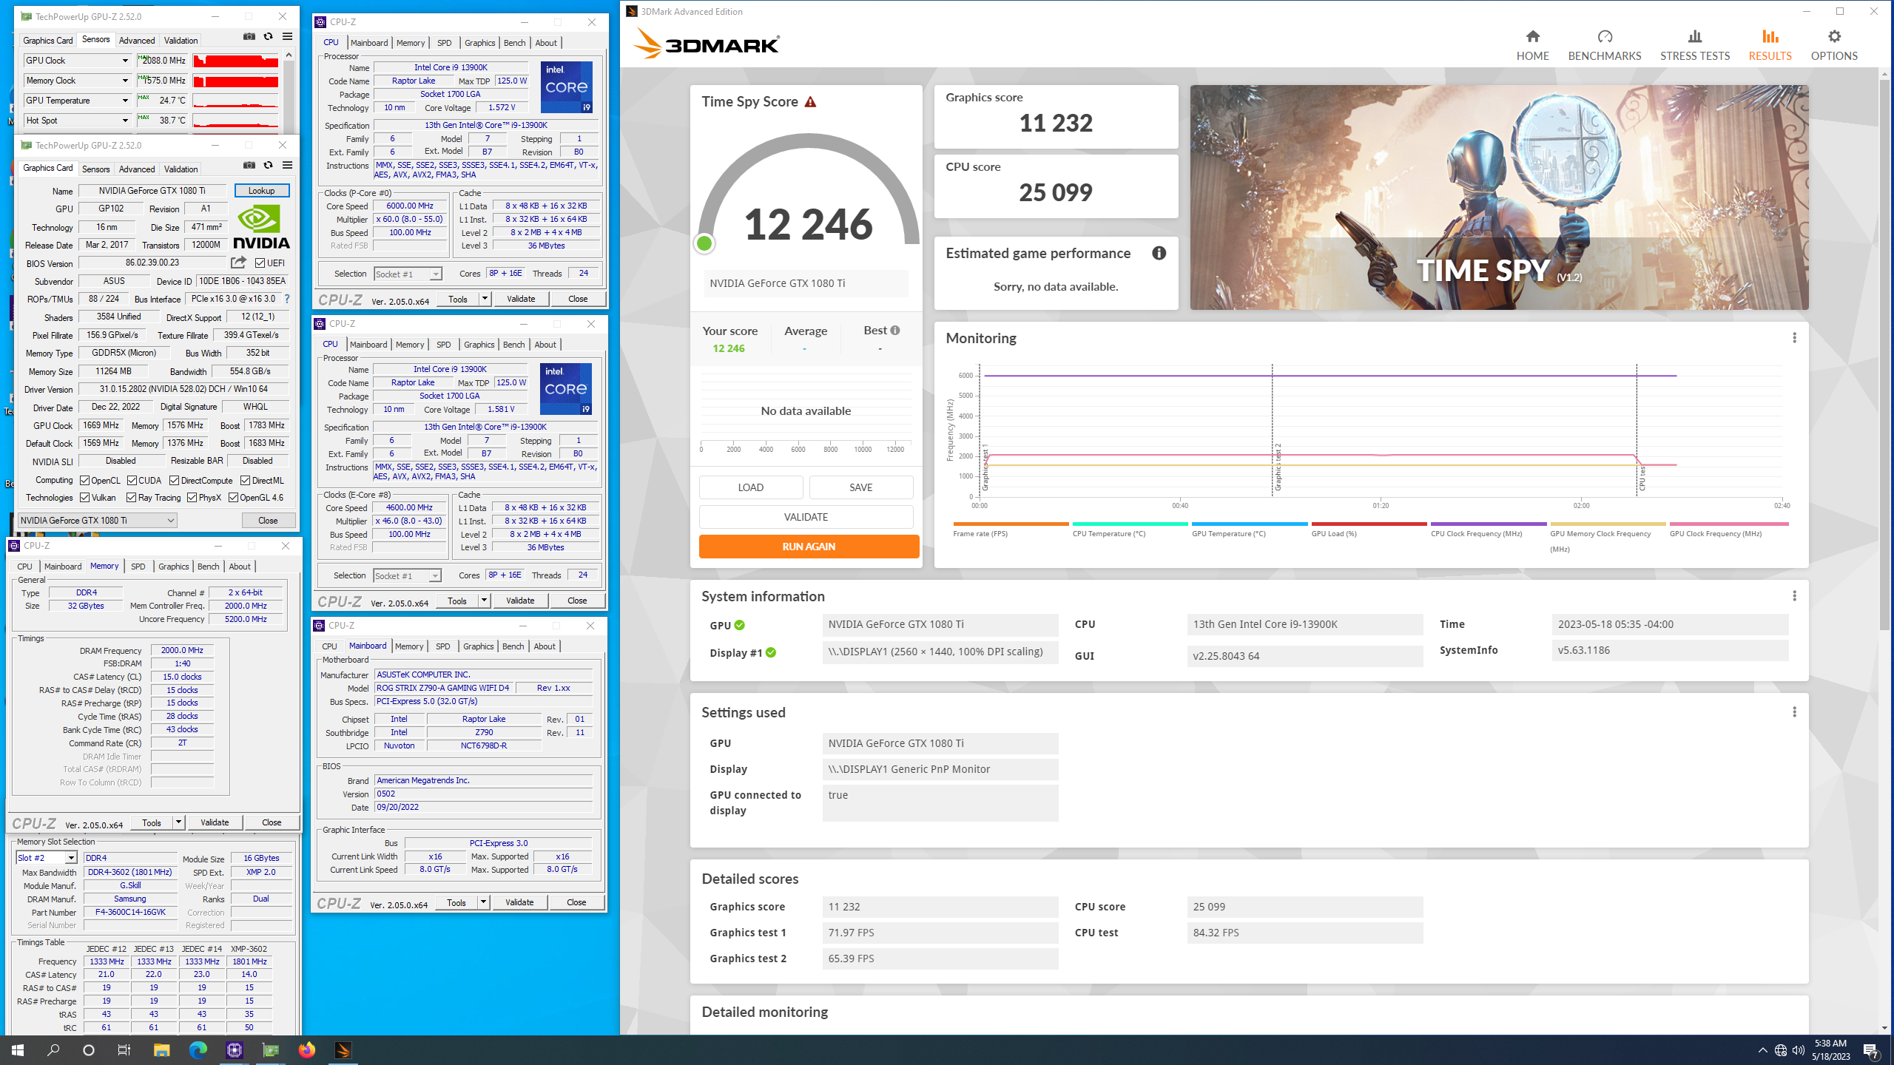1894x1065 pixels.
Task: Click CPU Clock Frequency purple legend bar
Action: click(1489, 524)
